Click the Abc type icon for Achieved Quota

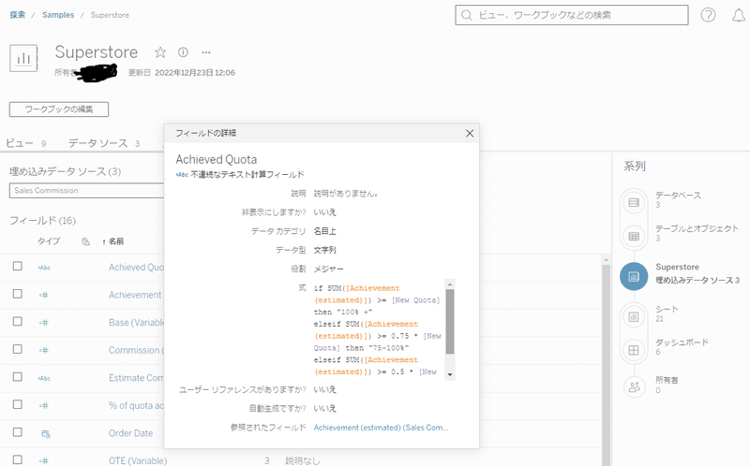point(44,268)
